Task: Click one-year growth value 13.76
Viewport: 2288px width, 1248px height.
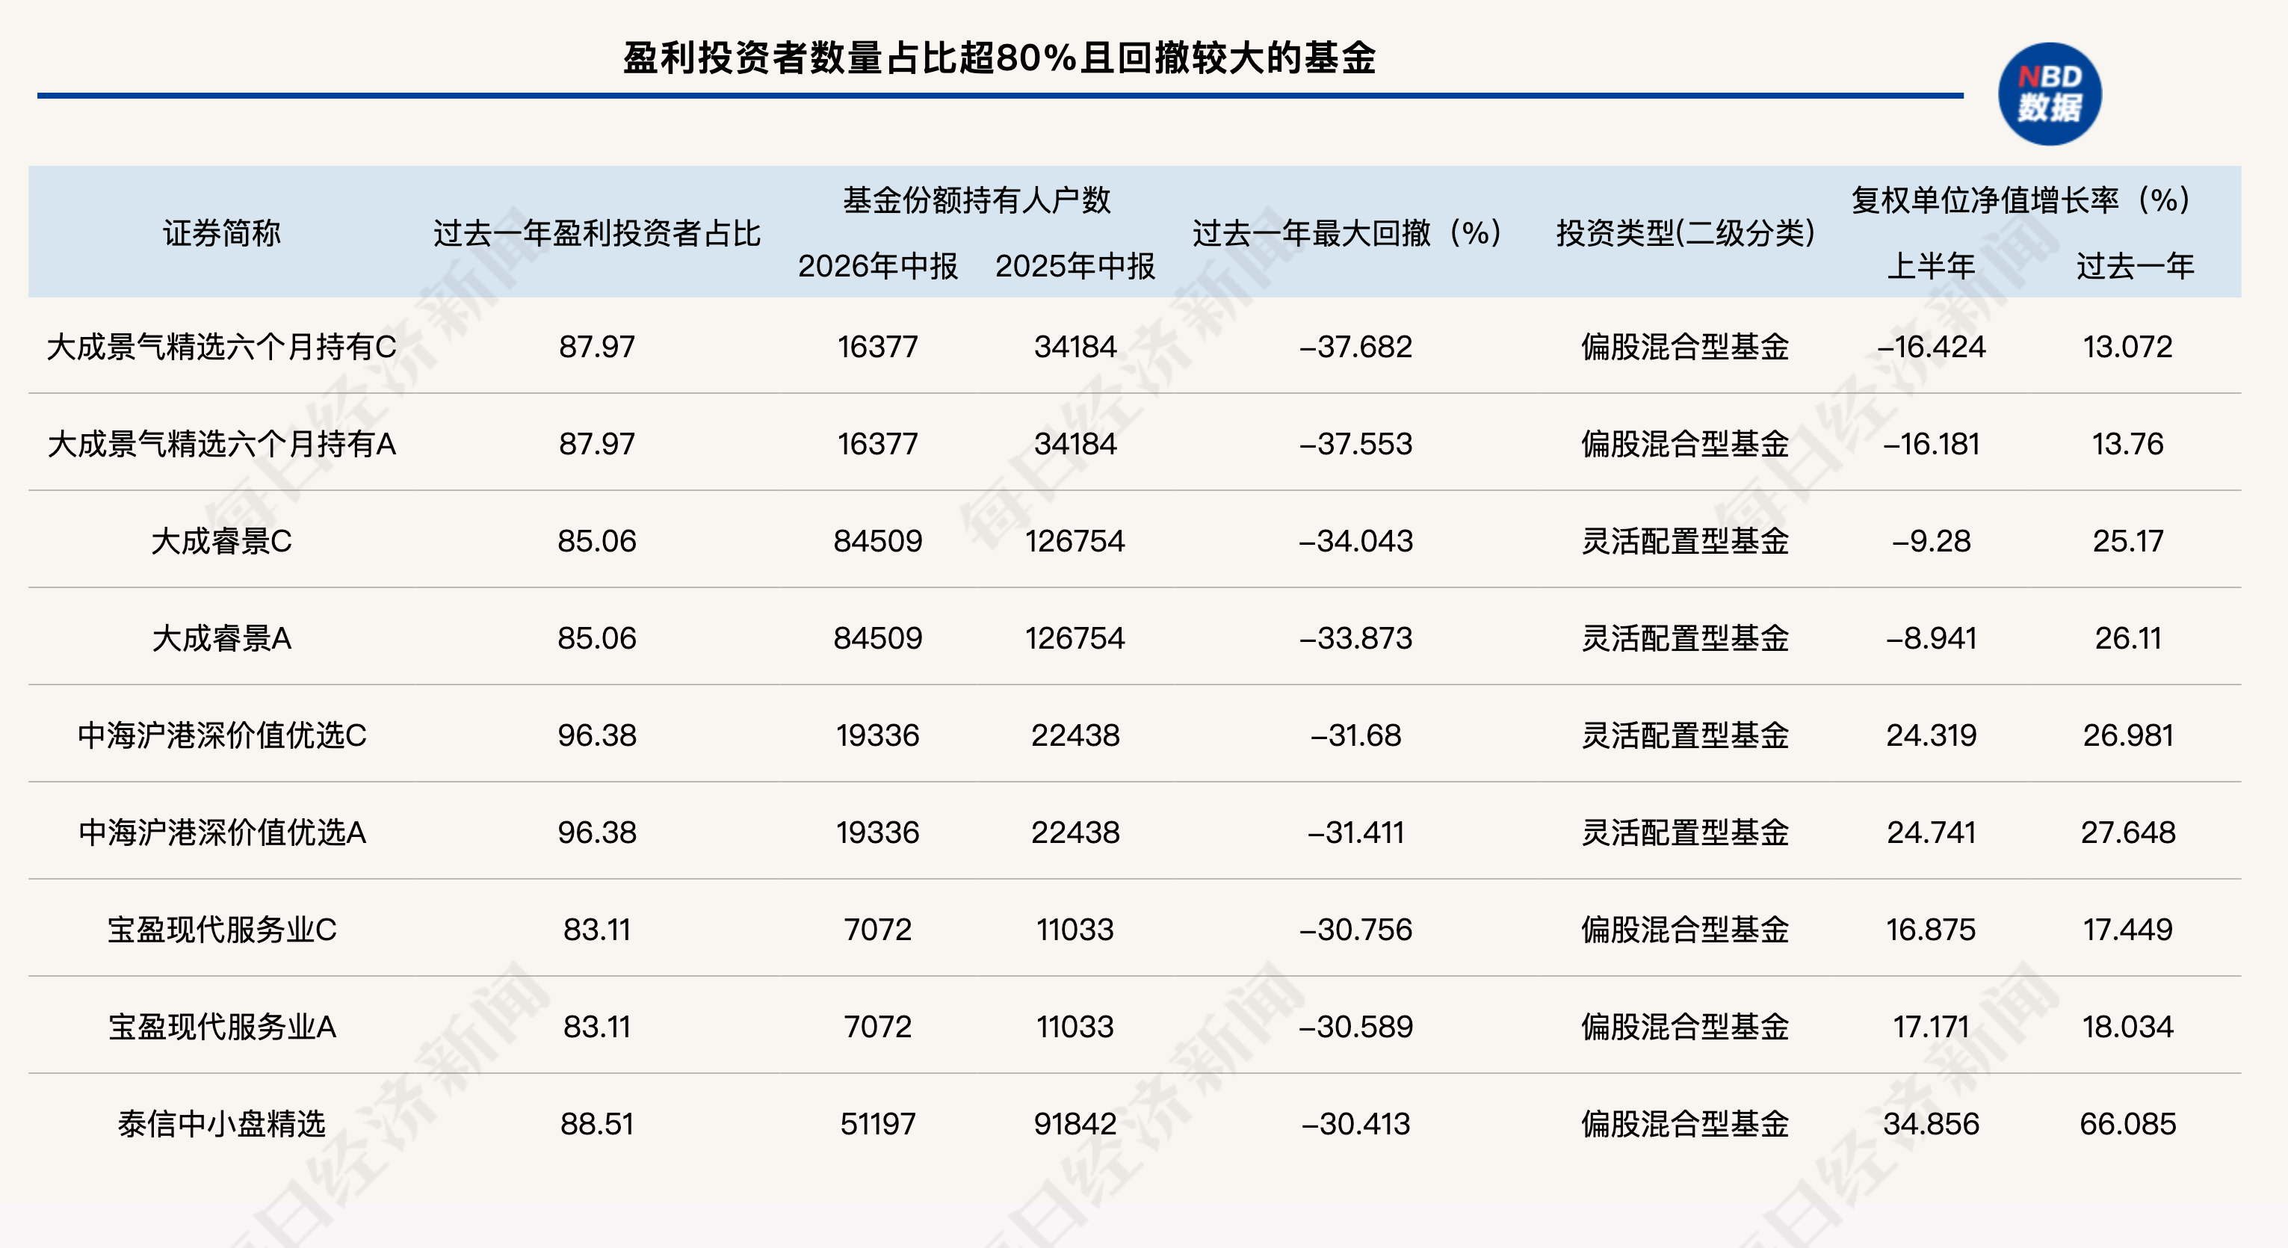Action: 2128,443
